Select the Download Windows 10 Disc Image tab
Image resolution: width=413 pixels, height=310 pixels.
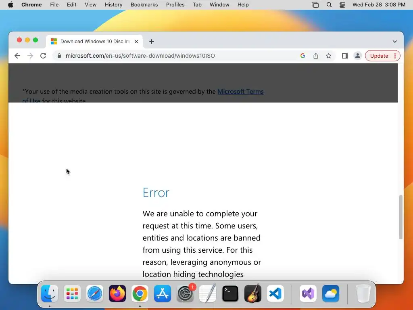[94, 42]
